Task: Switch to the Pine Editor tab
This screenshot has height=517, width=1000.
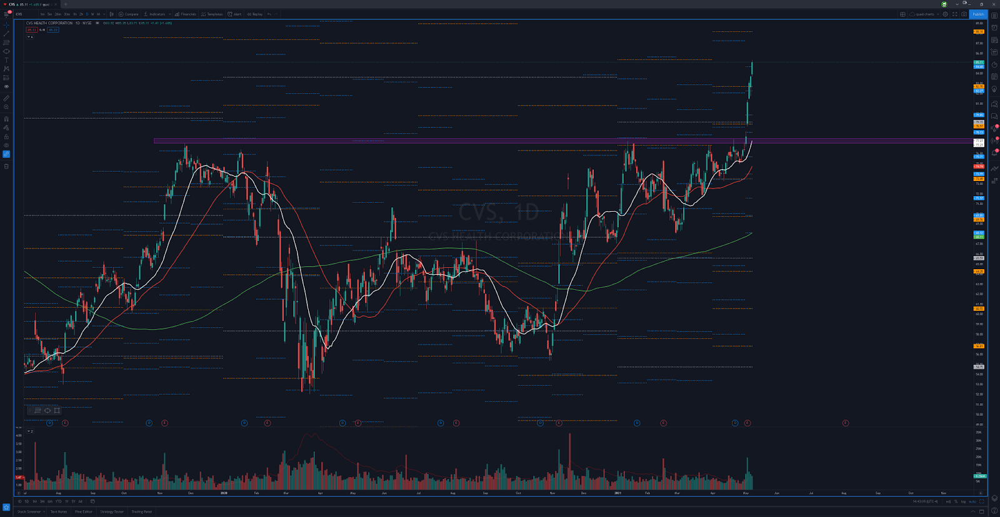Action: tap(83, 511)
